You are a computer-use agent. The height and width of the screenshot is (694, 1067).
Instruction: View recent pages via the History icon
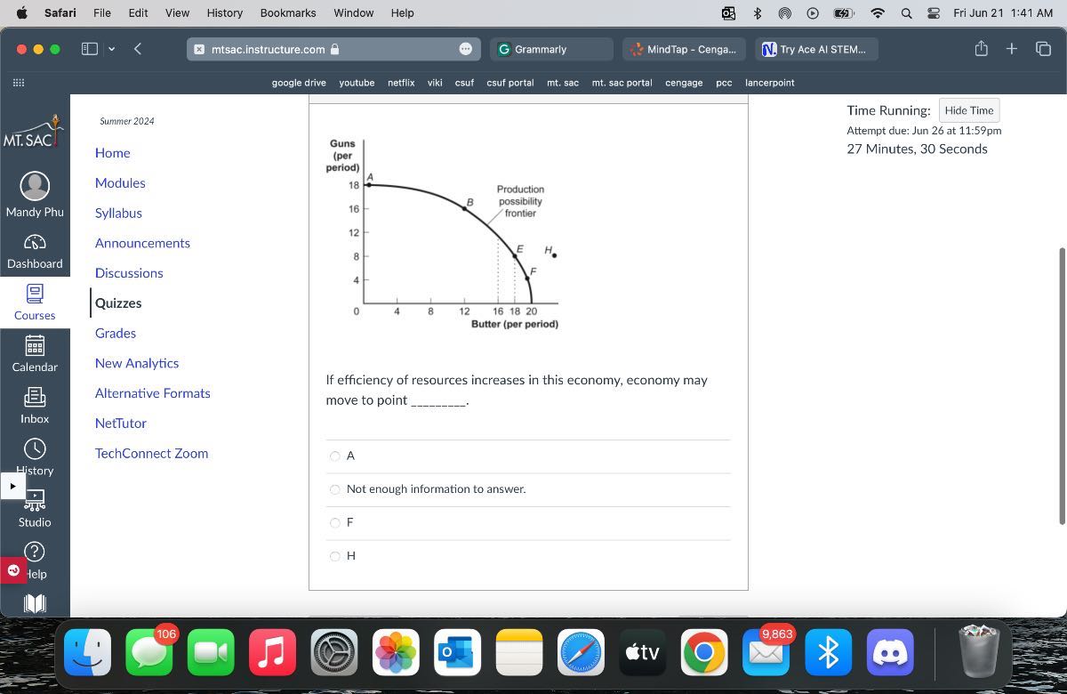point(35,455)
